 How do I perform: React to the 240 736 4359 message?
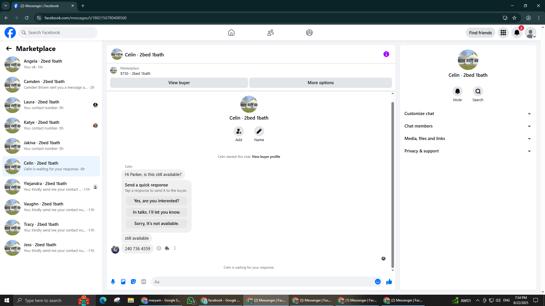(x=159, y=248)
